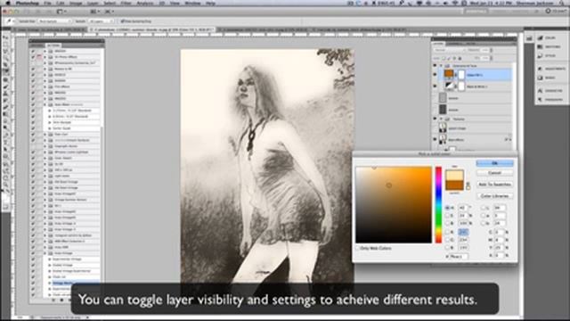Image resolution: width=570 pixels, height=321 pixels.
Task: Select the highlighted Vintage action row
Action: click(75, 283)
